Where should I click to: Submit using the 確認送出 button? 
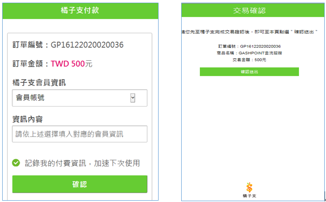[249, 71]
